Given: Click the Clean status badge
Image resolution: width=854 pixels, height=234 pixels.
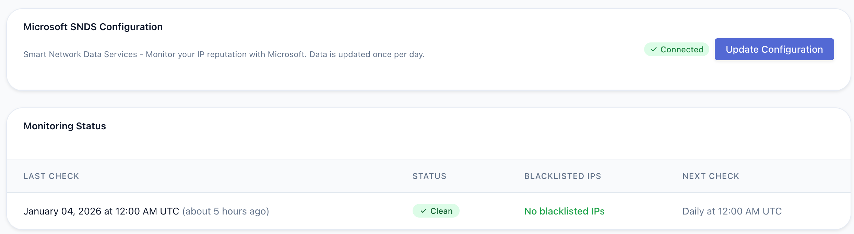Looking at the screenshot, I should click(436, 211).
